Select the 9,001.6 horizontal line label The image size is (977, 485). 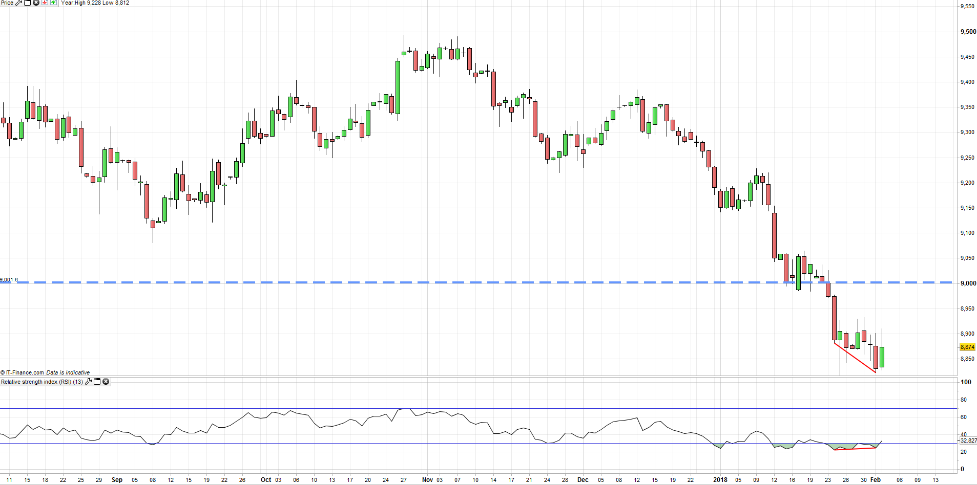point(9,279)
